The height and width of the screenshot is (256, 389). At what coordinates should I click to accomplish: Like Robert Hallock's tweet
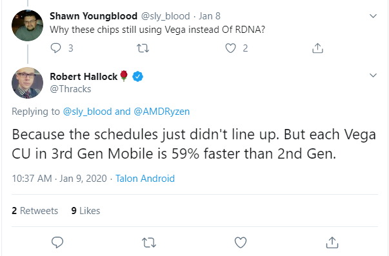pyautogui.click(x=241, y=242)
